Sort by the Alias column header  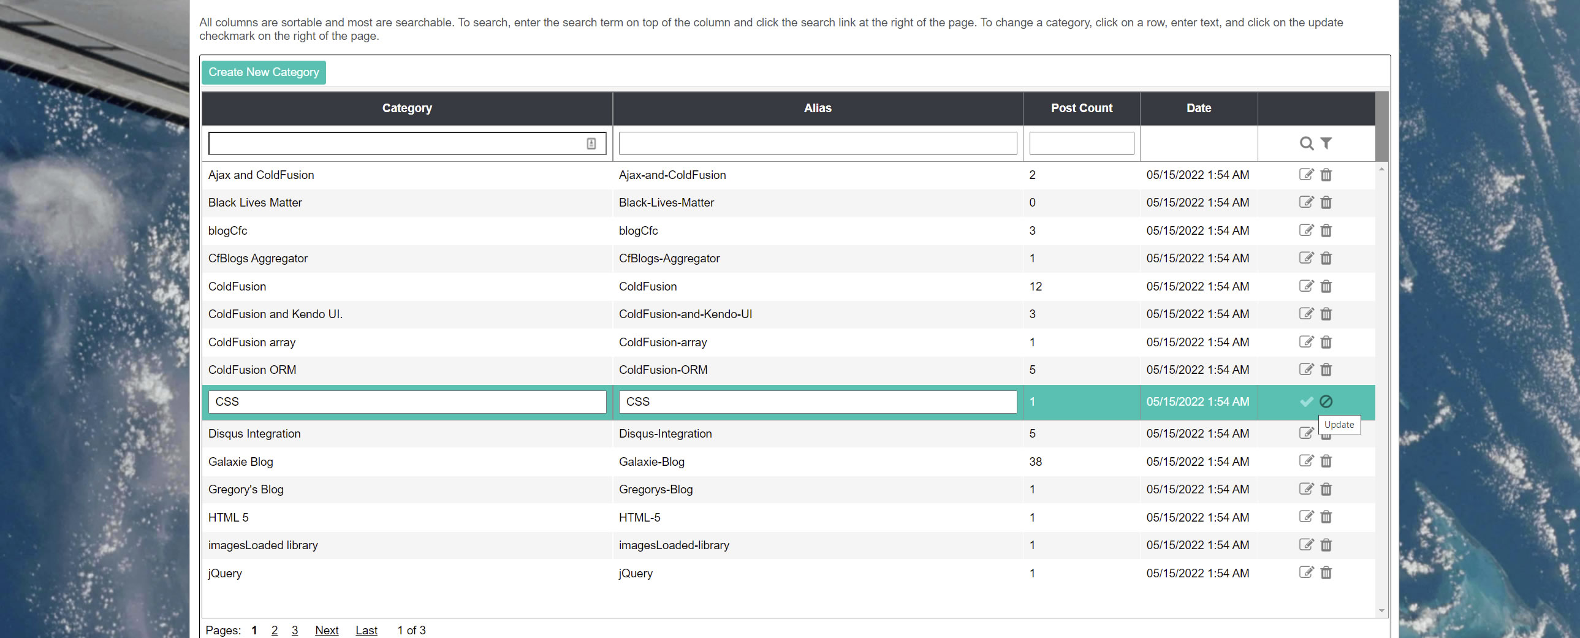pyautogui.click(x=818, y=108)
